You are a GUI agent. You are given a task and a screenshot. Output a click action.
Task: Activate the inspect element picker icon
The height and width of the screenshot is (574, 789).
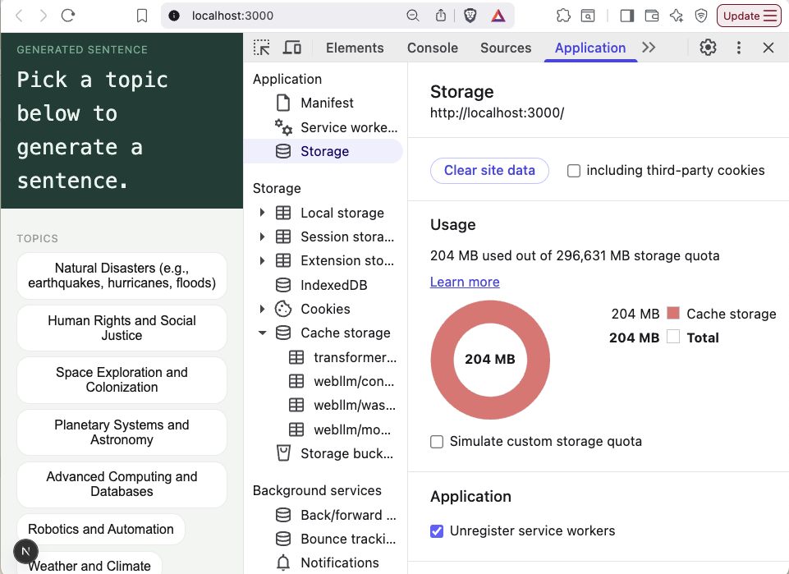262,48
